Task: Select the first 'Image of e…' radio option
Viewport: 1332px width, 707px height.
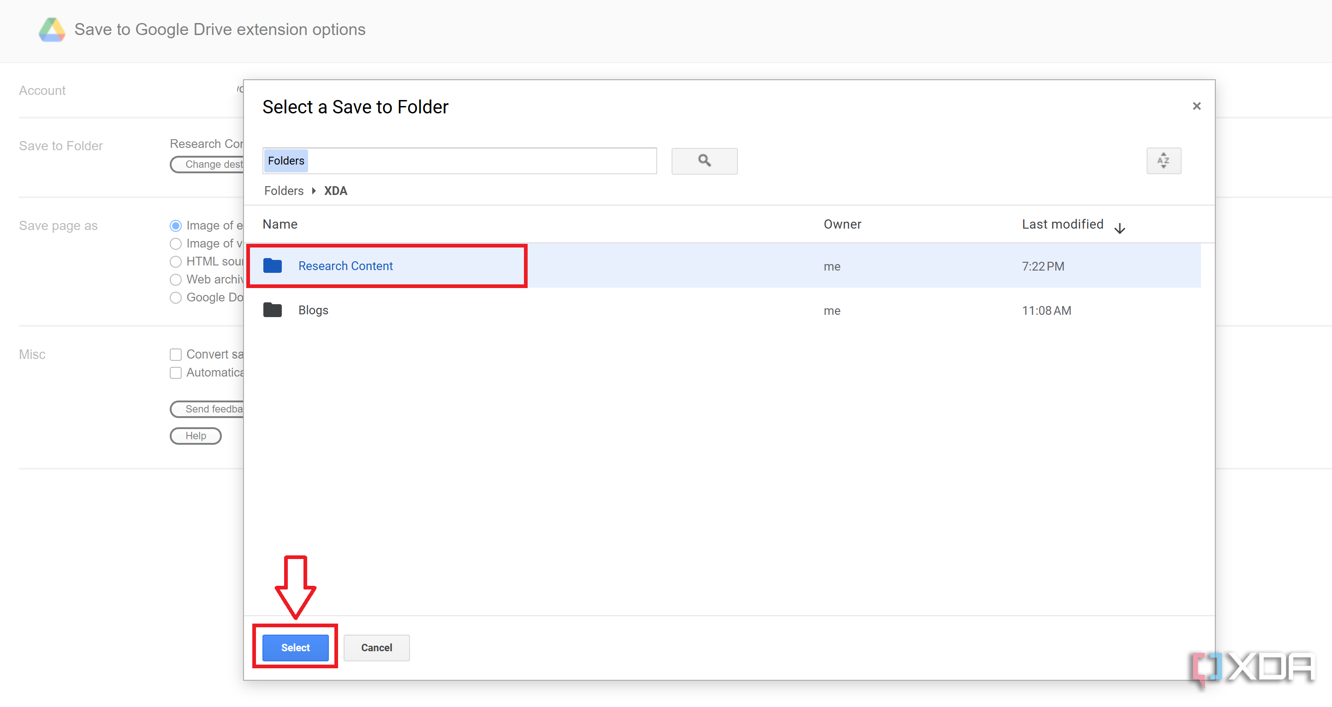Action: point(176,226)
